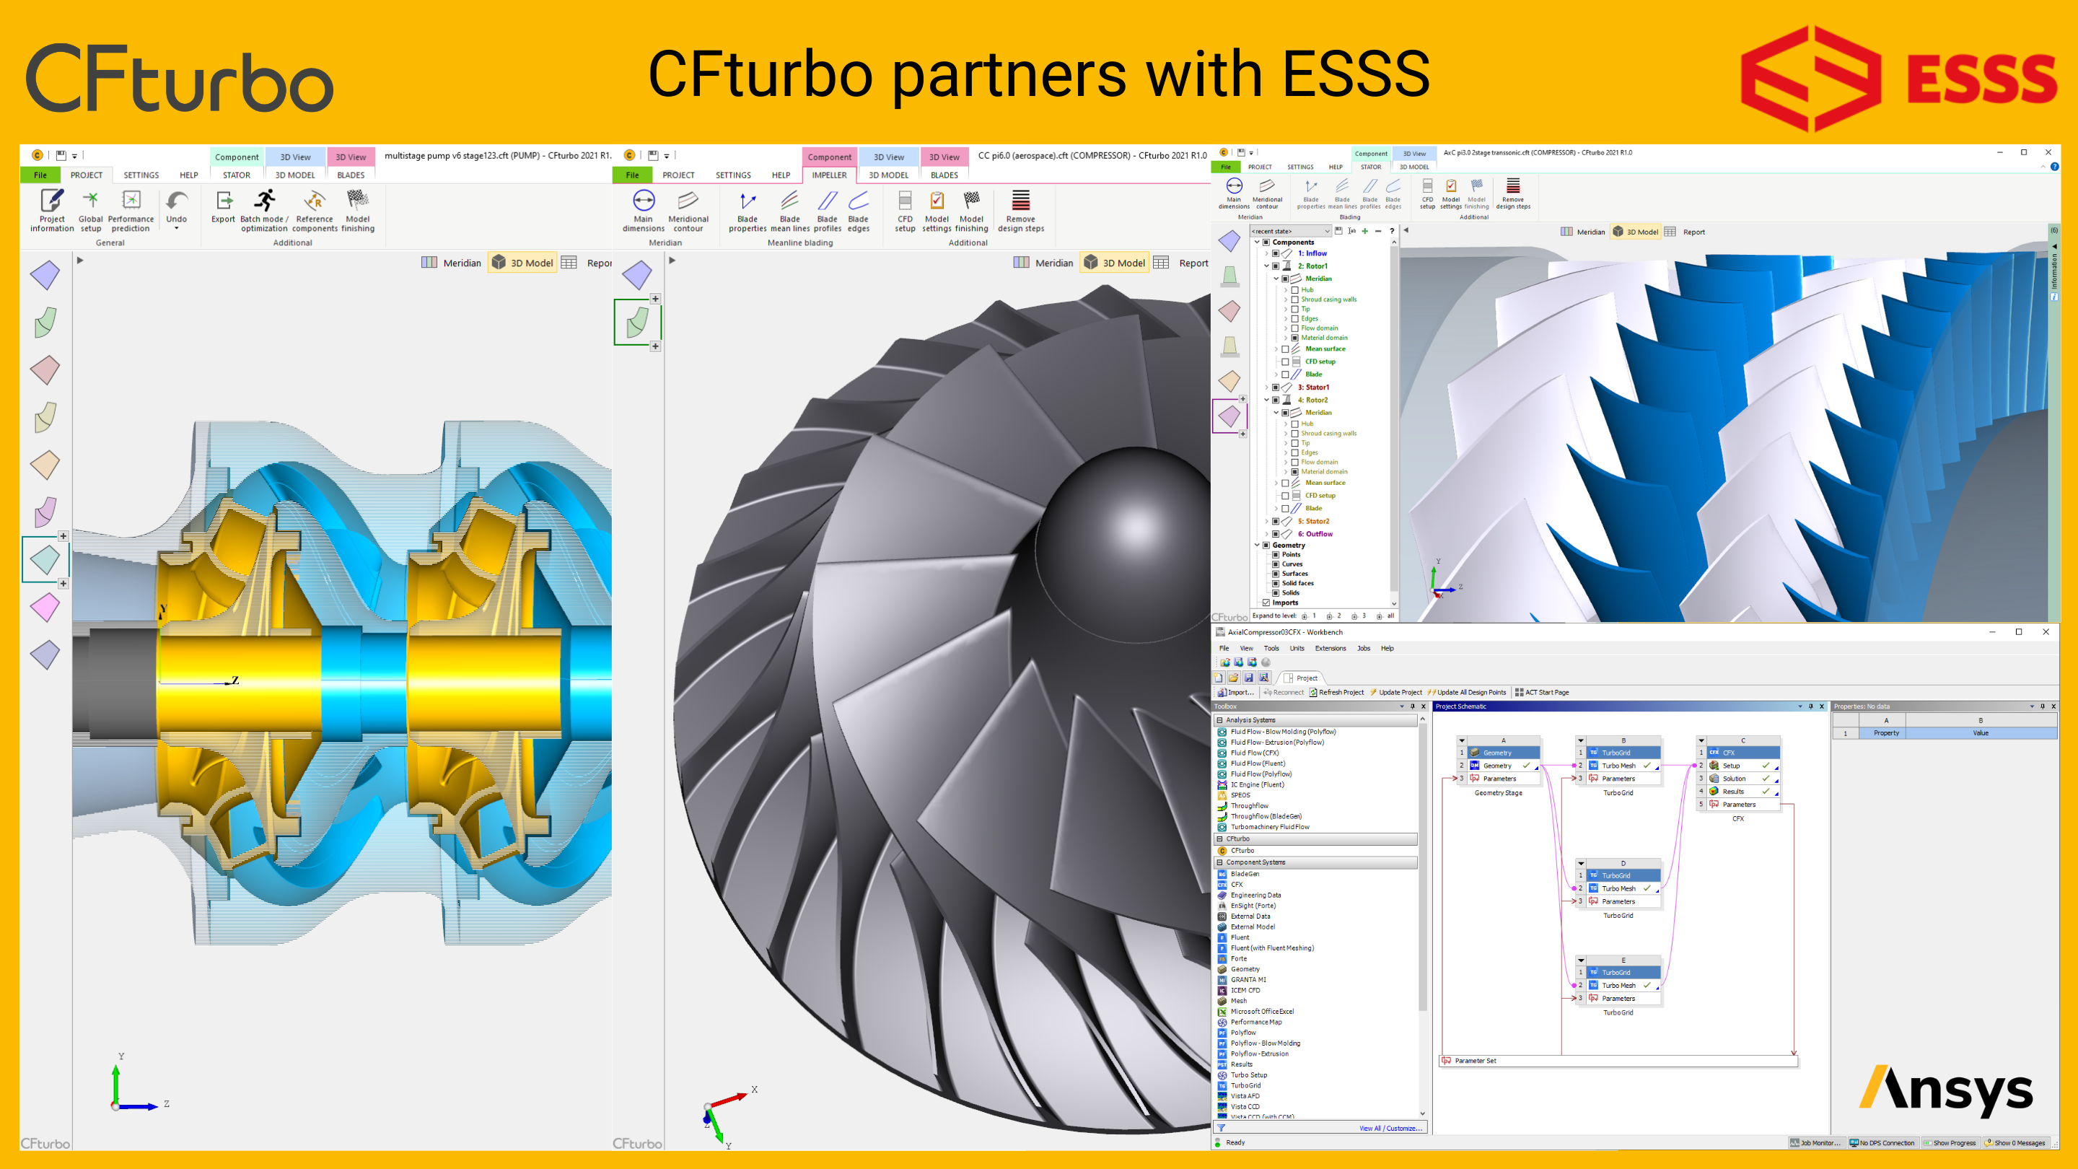This screenshot has height=1169, width=2078.
Task: Toggle Flow domain checkbox under Rotor1
Action: [x=1294, y=328]
